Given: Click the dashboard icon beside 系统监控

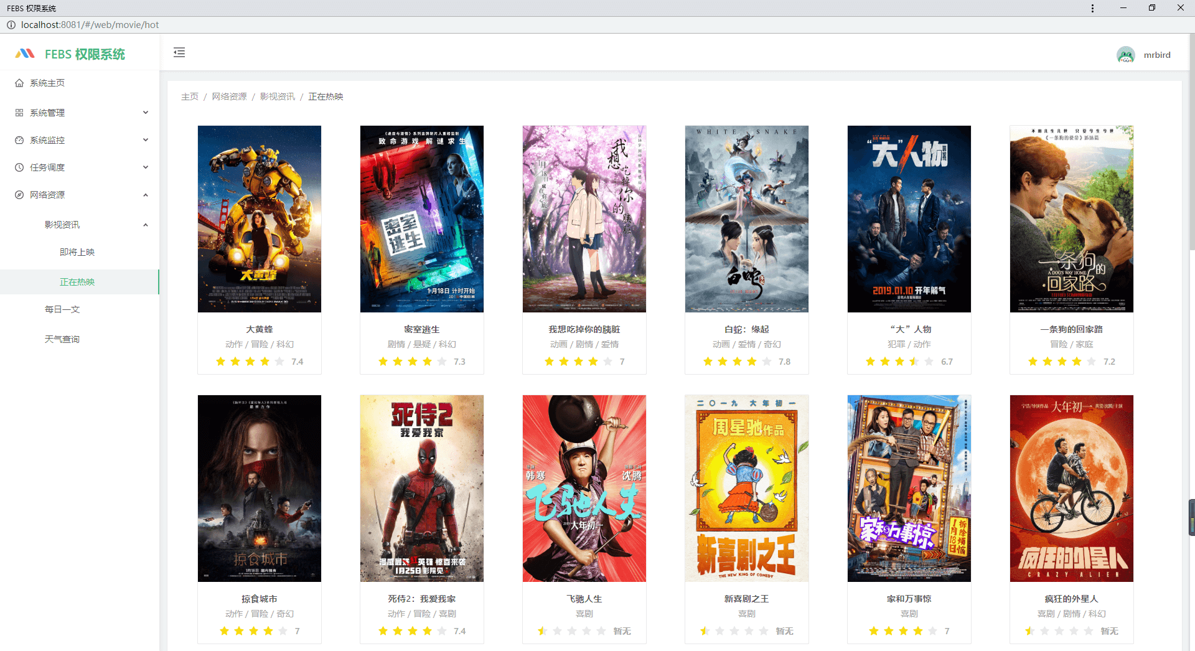Looking at the screenshot, I should coord(19,140).
